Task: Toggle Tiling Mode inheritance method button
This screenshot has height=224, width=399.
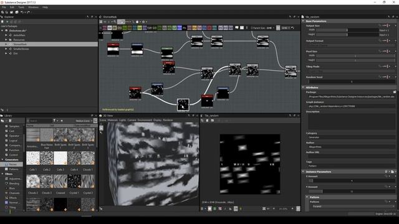Action: [x=387, y=67]
